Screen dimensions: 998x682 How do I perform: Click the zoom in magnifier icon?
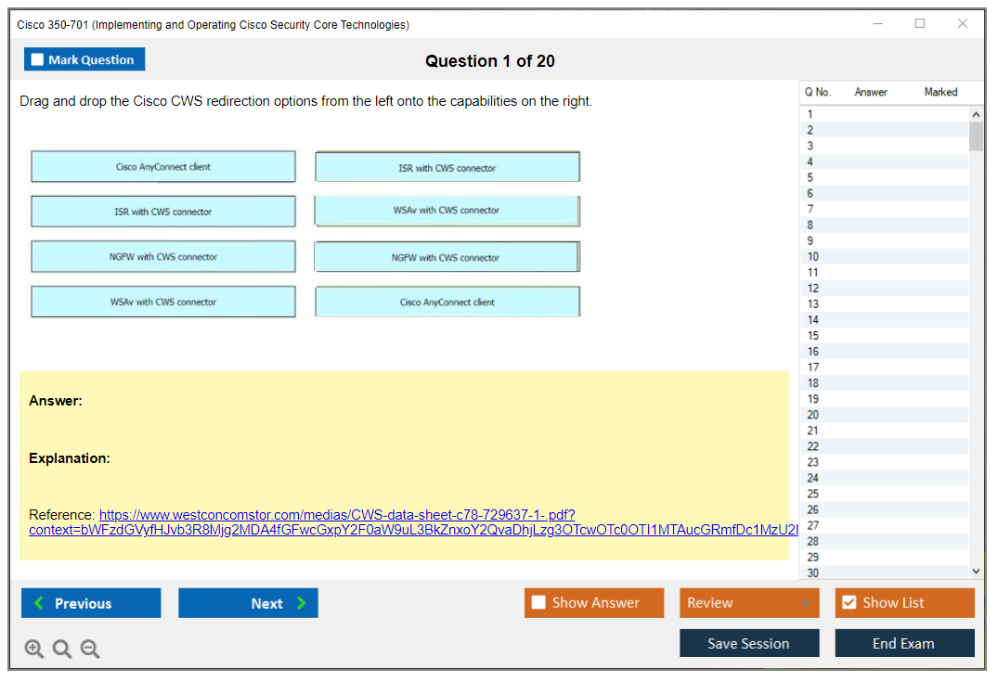pyautogui.click(x=34, y=650)
